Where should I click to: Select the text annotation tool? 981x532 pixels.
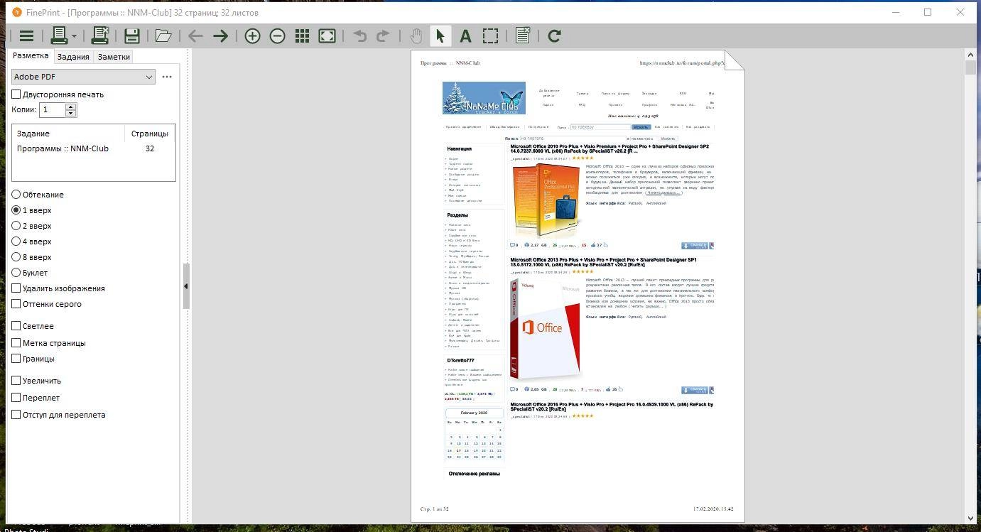click(x=465, y=36)
